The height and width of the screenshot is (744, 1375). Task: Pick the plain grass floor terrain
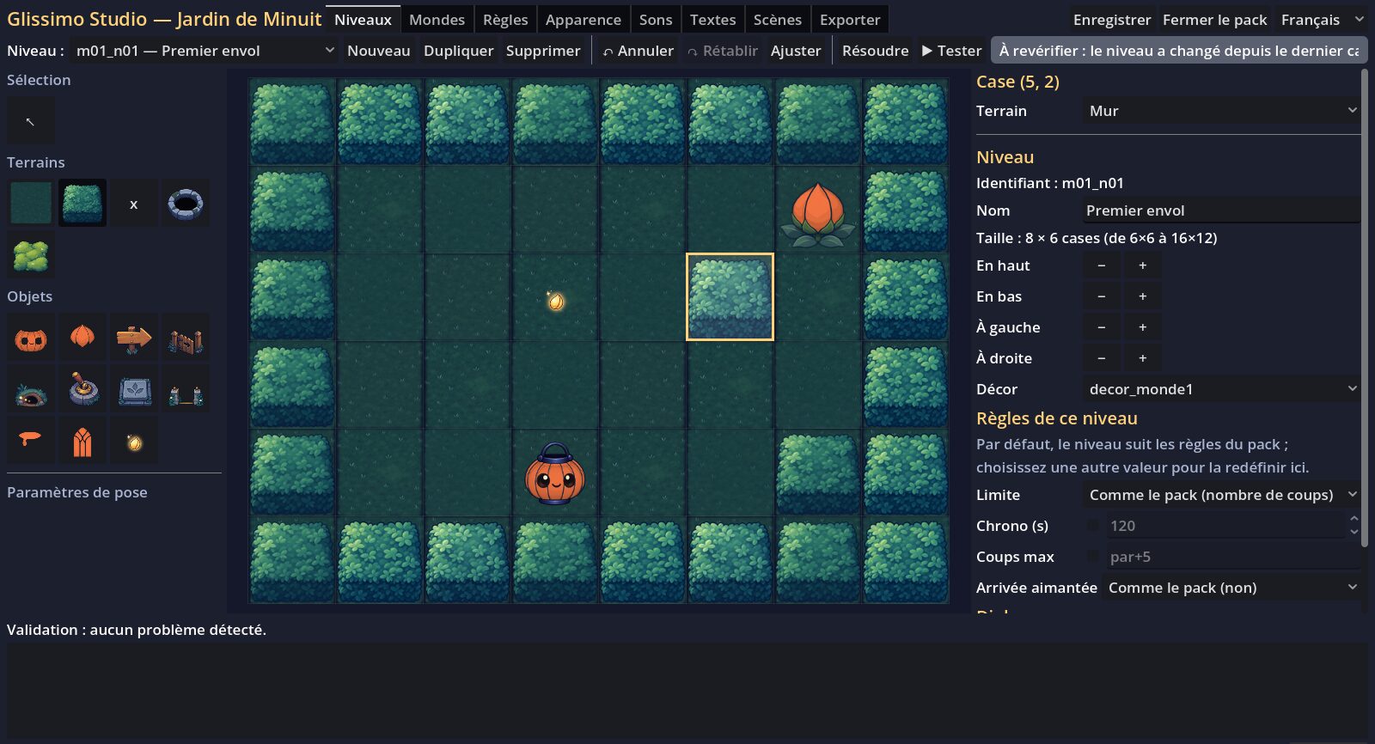click(31, 204)
